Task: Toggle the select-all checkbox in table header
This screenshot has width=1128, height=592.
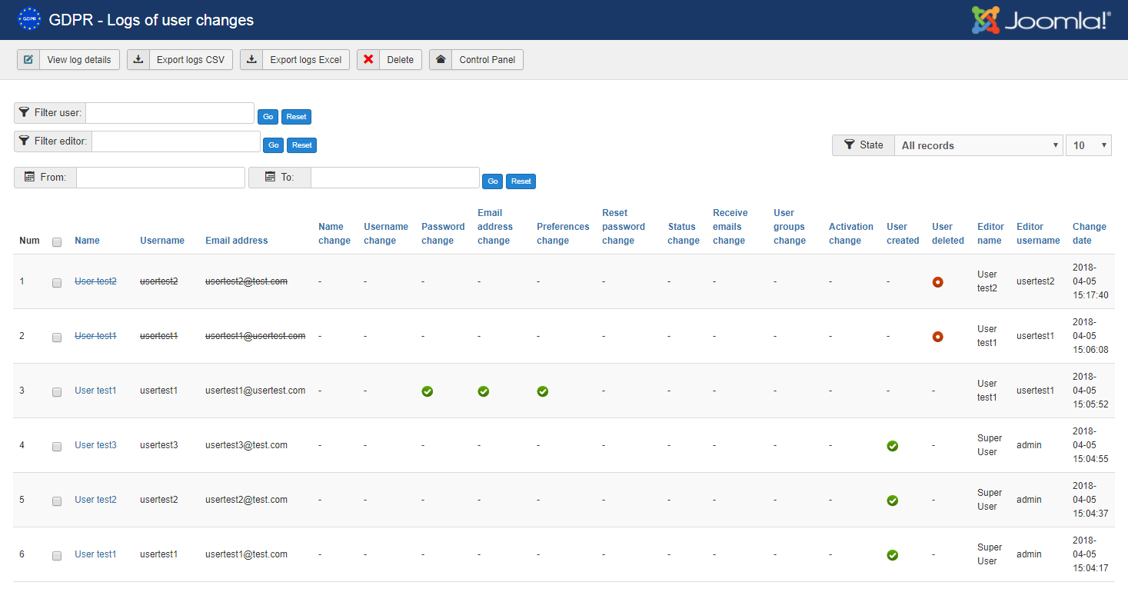Action: click(57, 242)
